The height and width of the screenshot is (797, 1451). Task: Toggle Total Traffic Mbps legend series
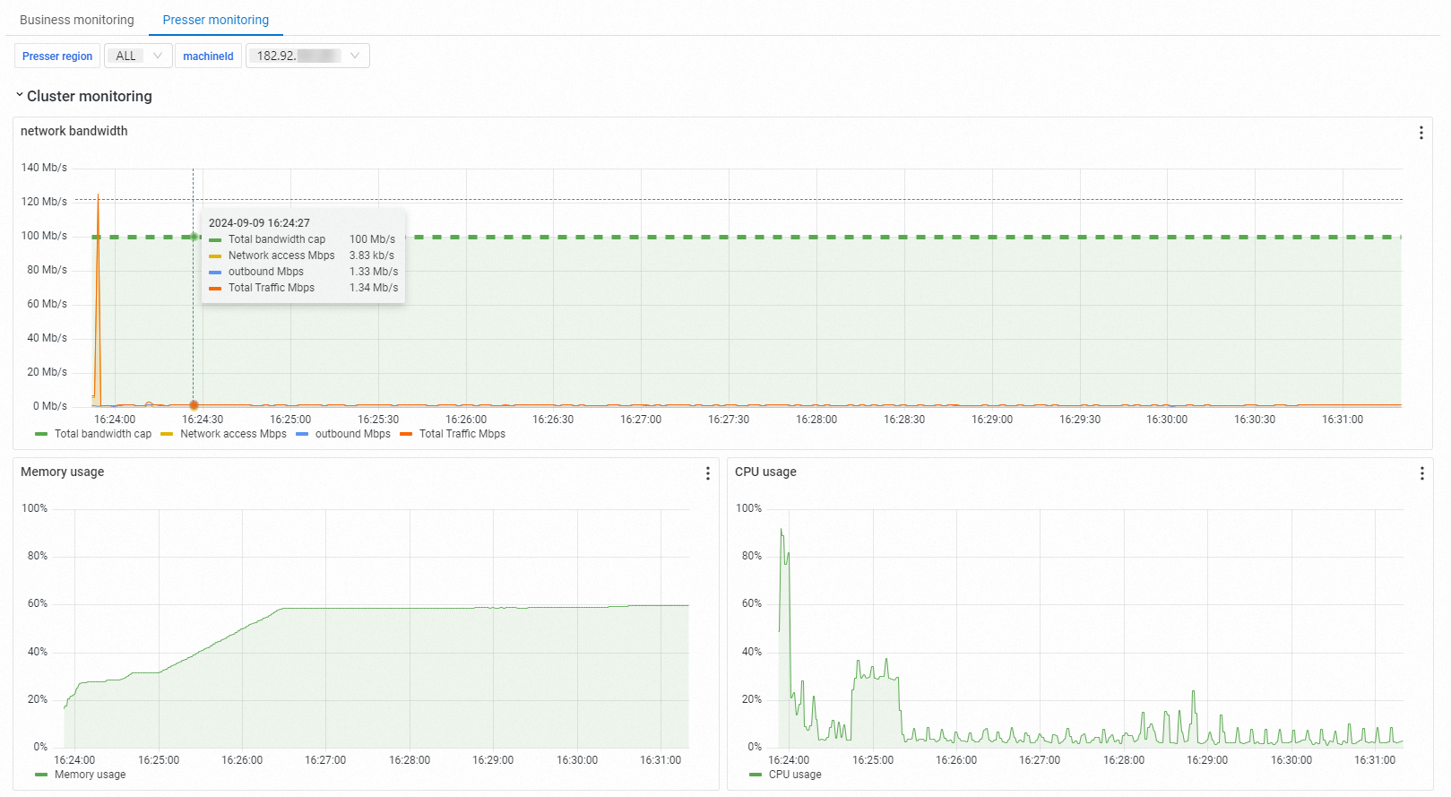point(453,434)
